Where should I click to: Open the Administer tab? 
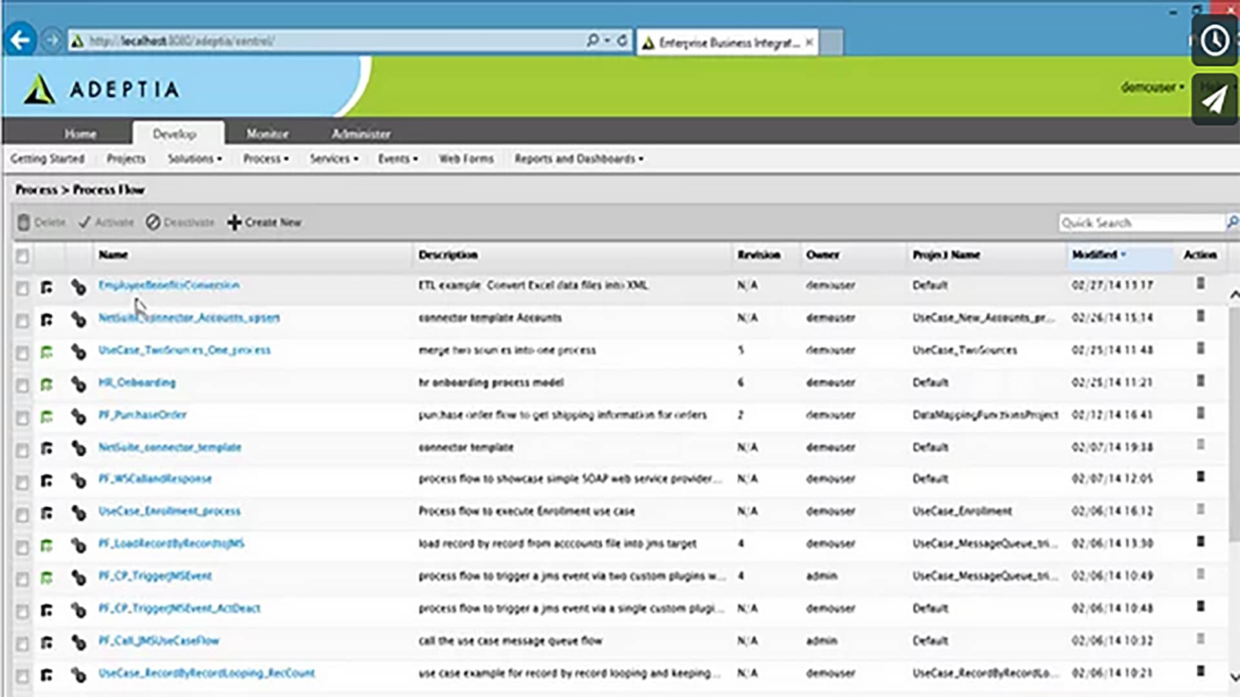pos(360,134)
